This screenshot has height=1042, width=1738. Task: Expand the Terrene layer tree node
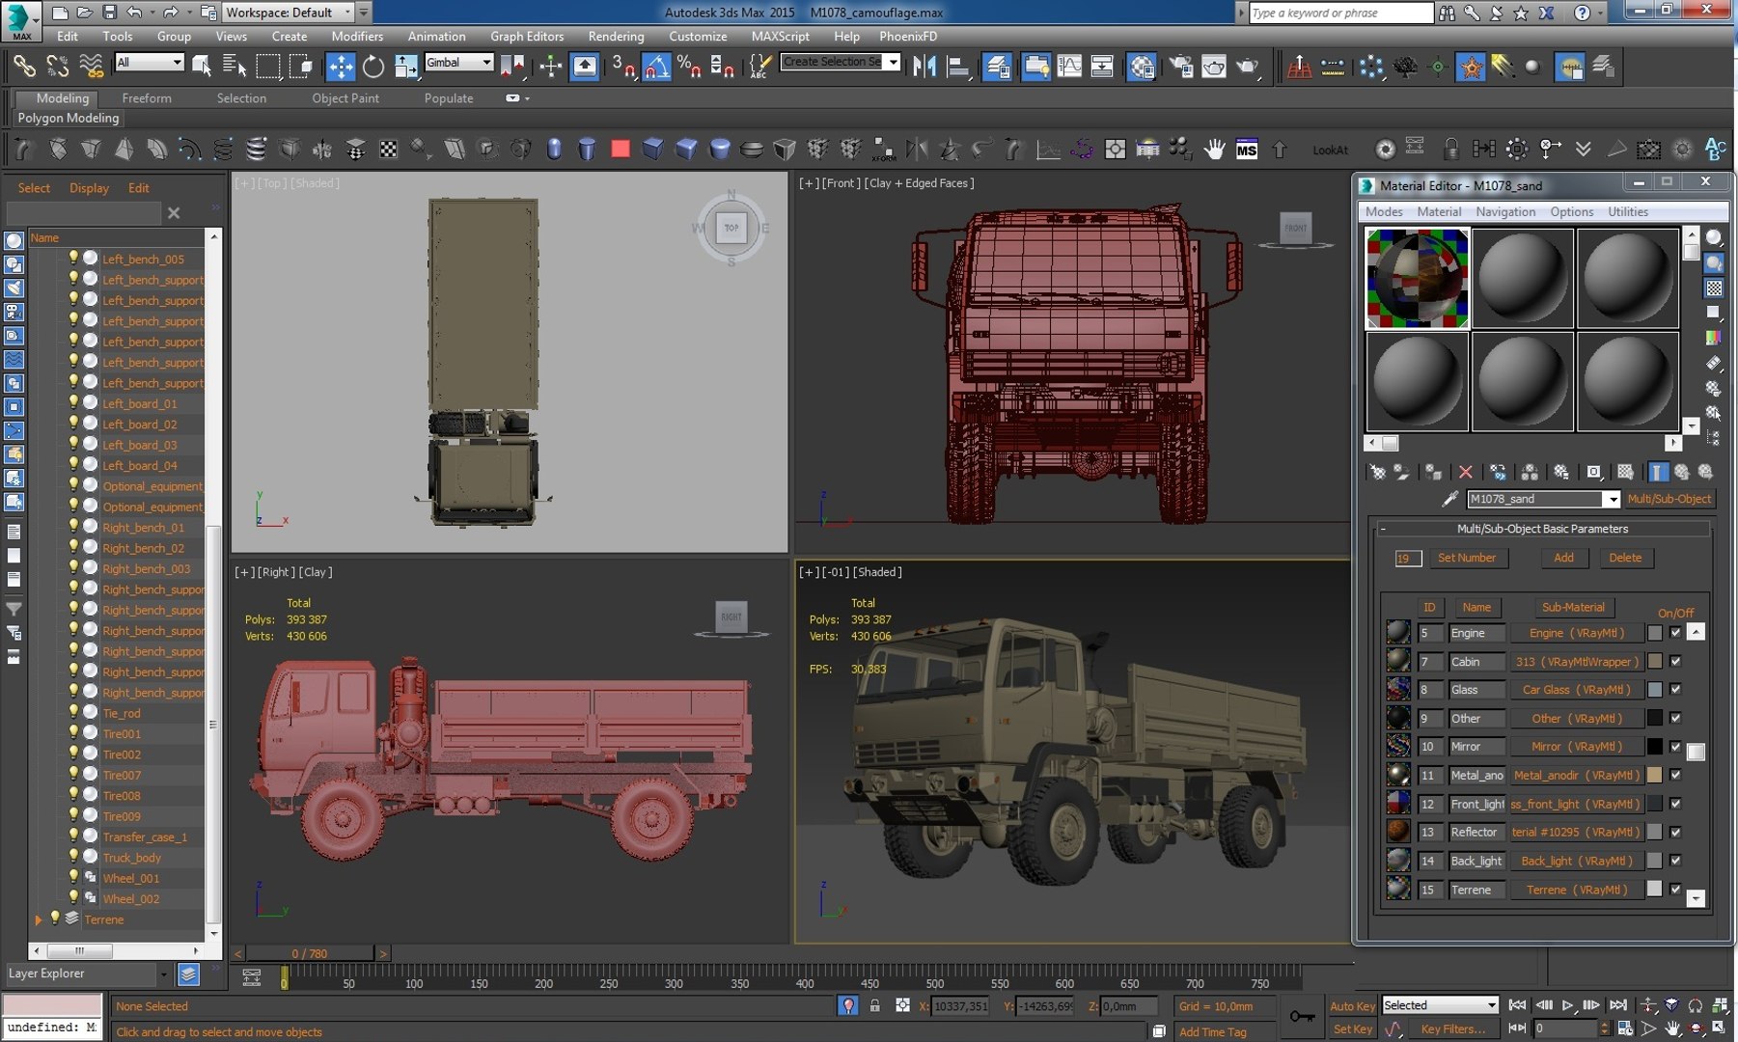pyautogui.click(x=38, y=919)
